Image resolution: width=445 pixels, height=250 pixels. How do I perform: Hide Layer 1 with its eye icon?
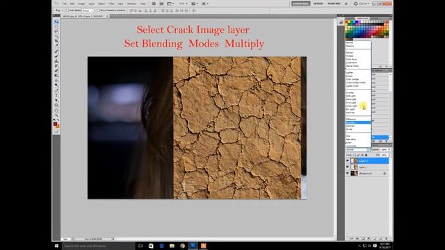click(x=348, y=167)
